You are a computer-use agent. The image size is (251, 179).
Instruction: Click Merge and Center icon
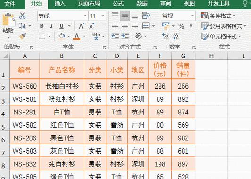coord(146,26)
